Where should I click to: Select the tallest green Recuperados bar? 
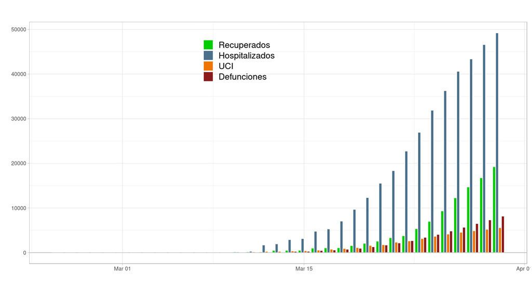click(495, 210)
